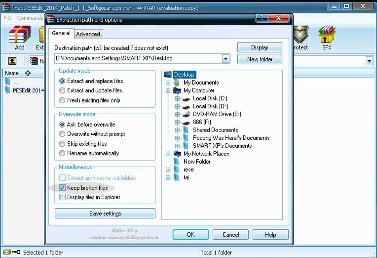
Task: Expand the Shared Documents node
Action: pos(177,130)
